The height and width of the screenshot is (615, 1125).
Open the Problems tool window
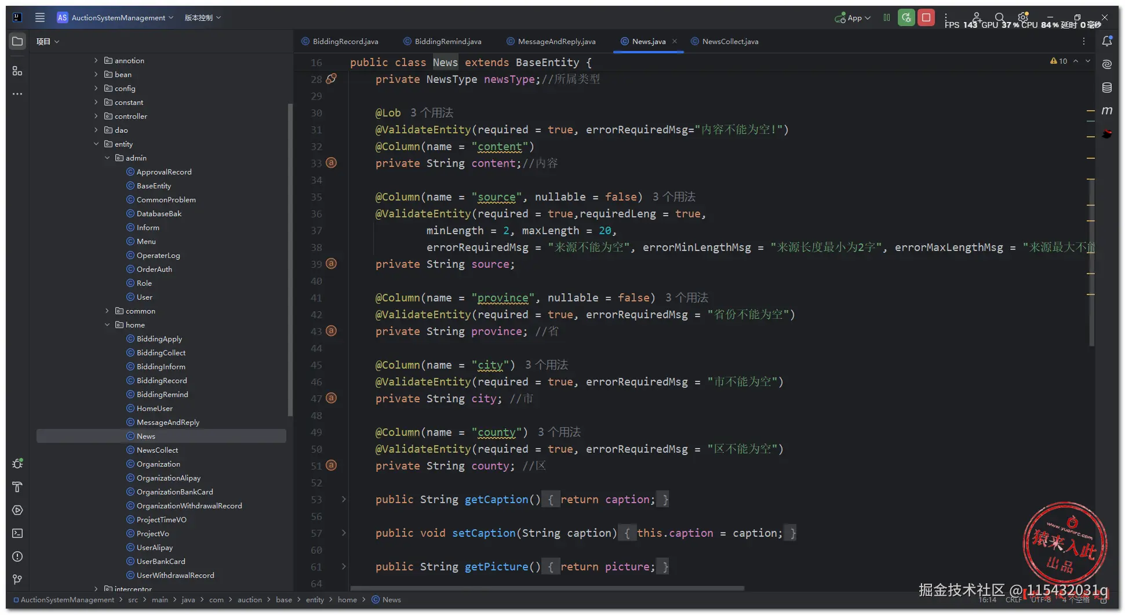(x=17, y=556)
